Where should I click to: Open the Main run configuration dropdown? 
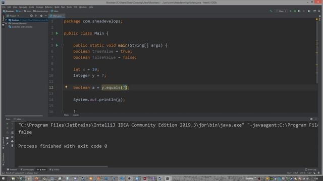pos(282,11)
